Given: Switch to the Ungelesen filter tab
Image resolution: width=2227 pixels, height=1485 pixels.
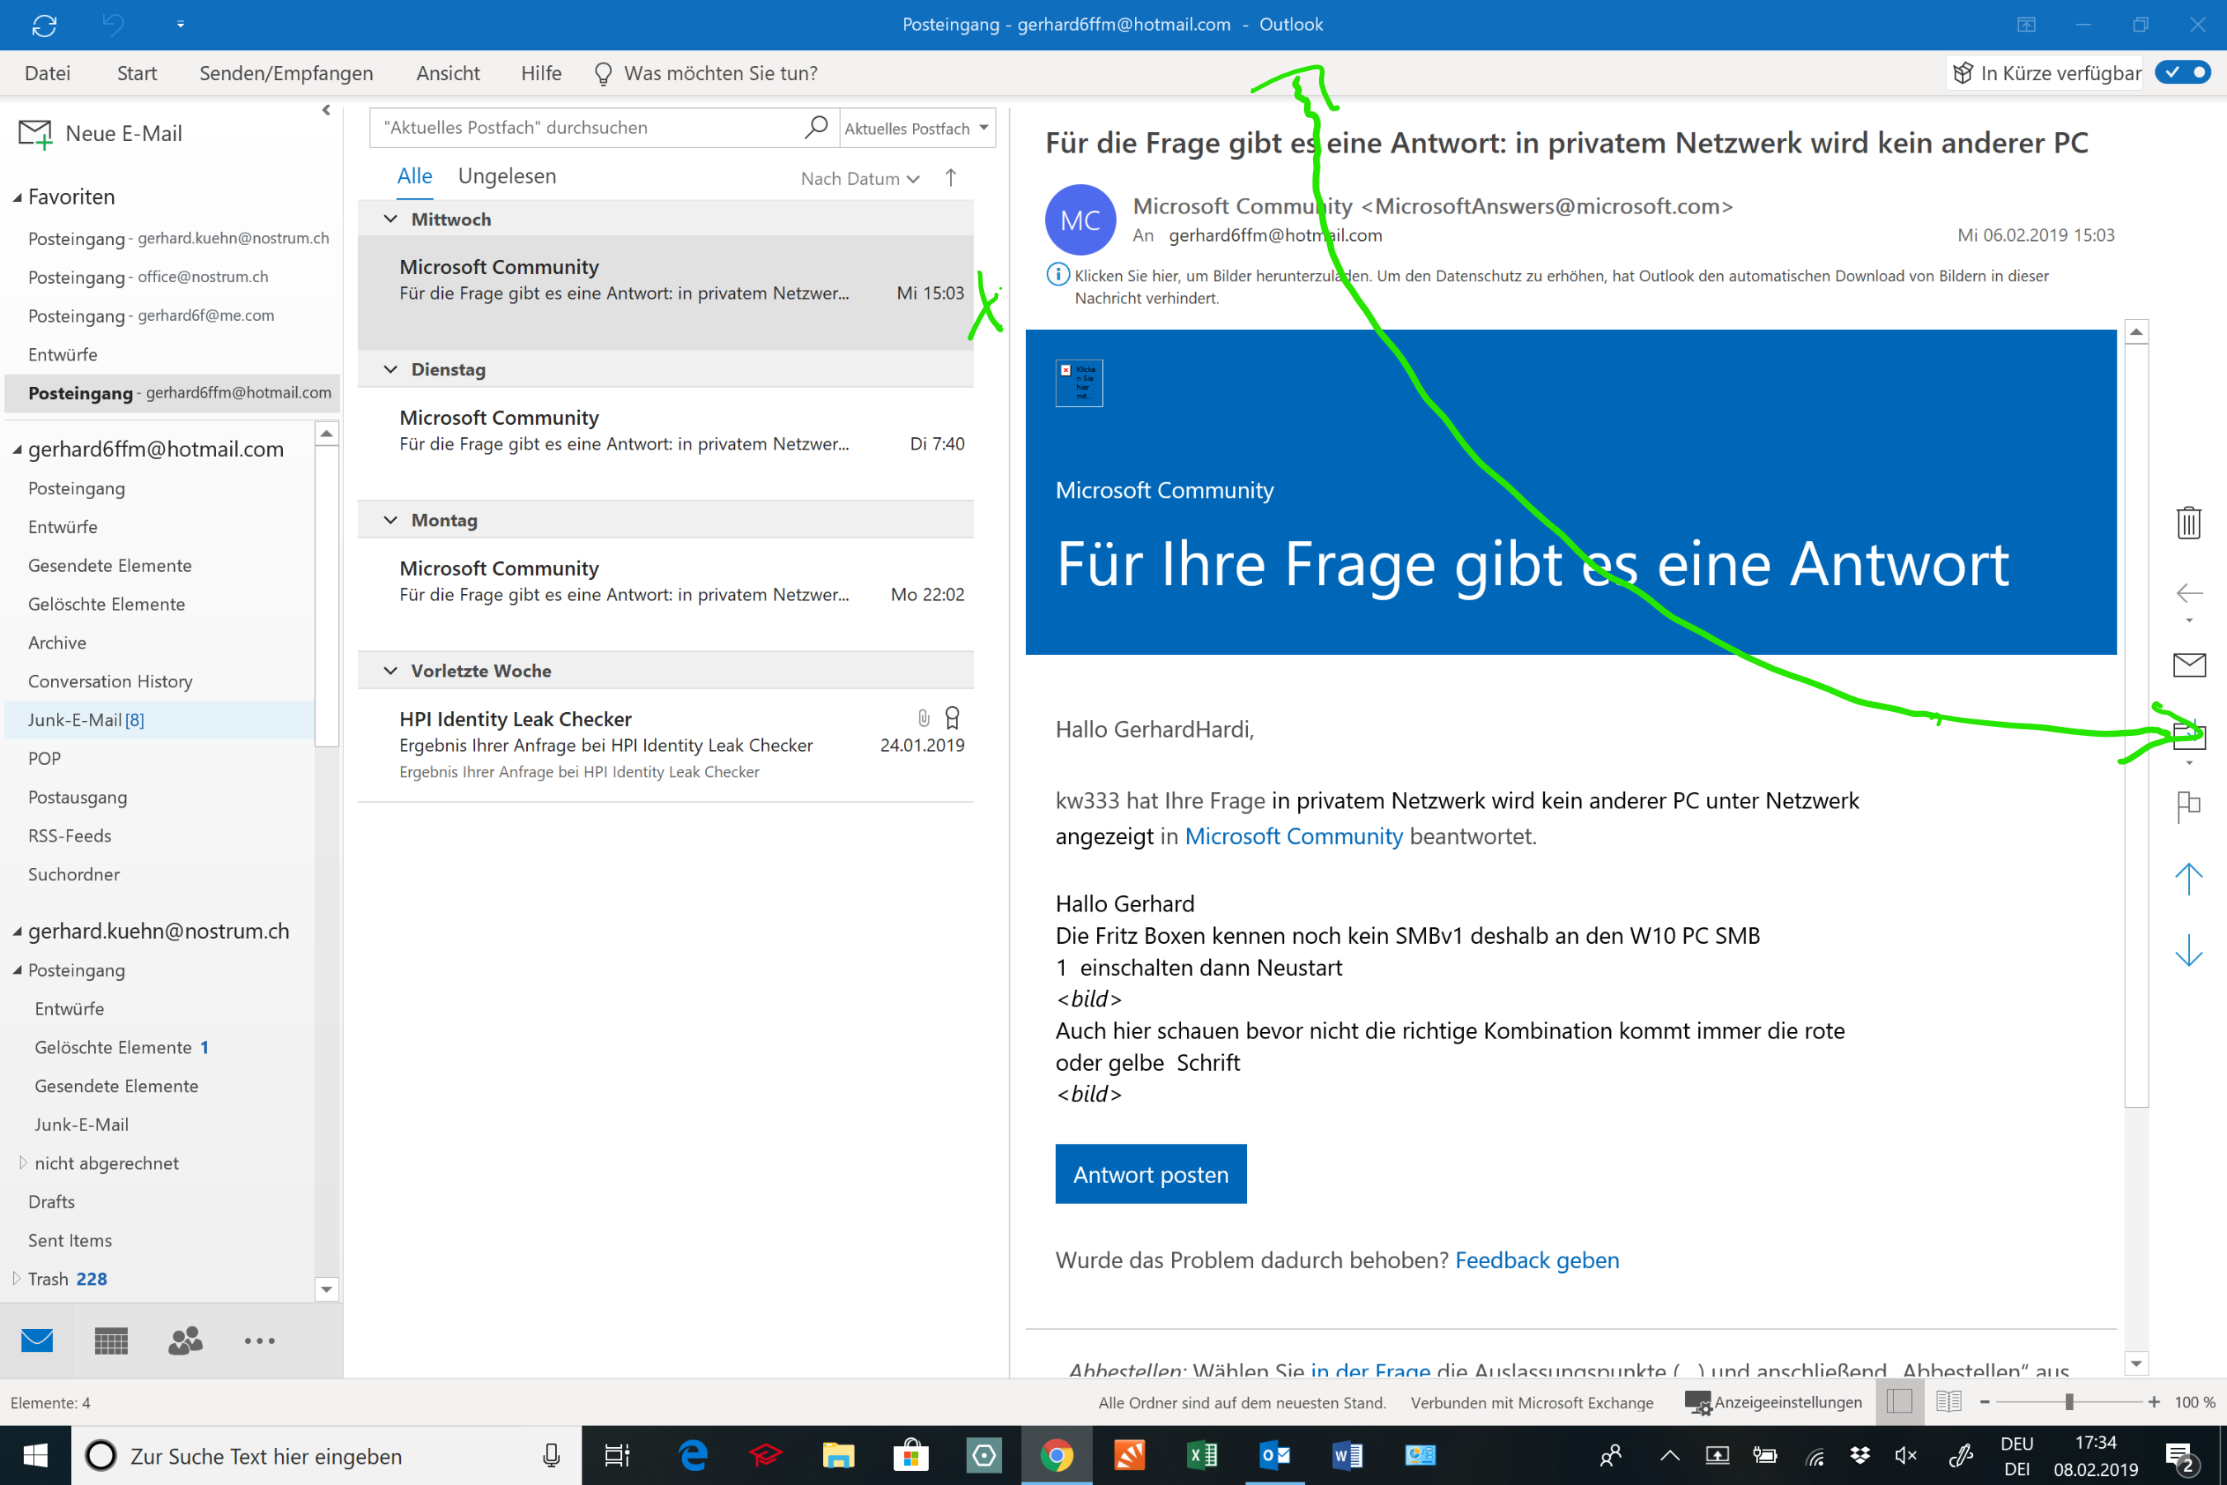Looking at the screenshot, I should point(507,177).
